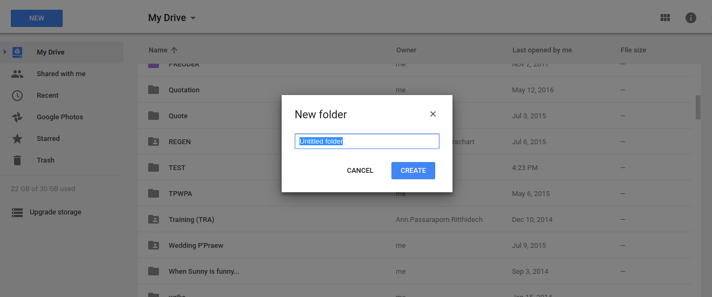Open the Trash bin icon
Screen dimensions: 712x297
[17, 160]
